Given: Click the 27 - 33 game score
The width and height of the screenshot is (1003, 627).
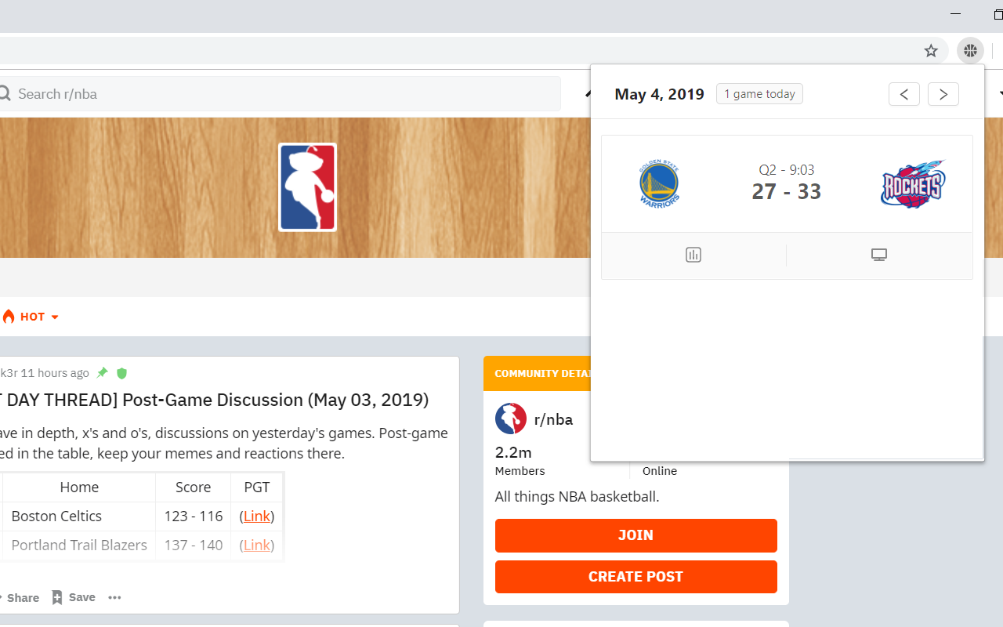Looking at the screenshot, I should pos(787,191).
